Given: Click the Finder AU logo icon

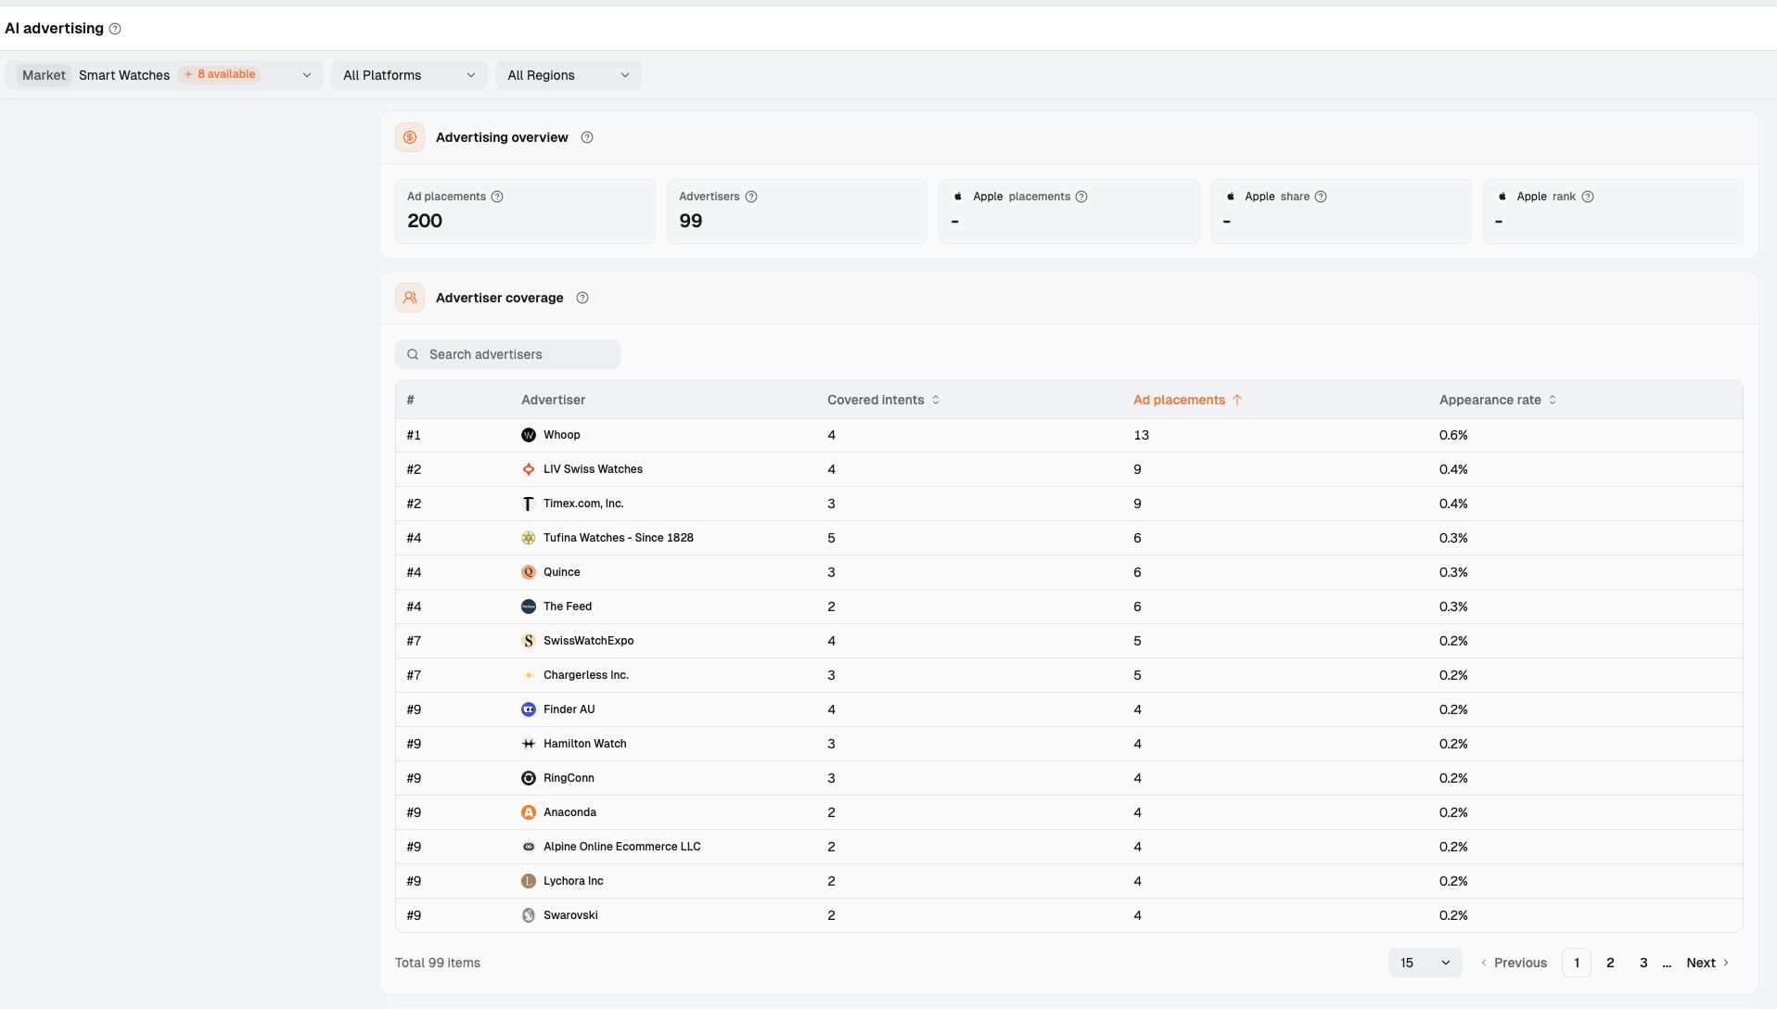Looking at the screenshot, I should [529, 709].
